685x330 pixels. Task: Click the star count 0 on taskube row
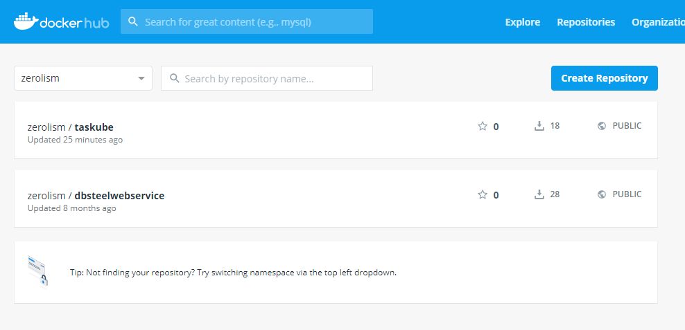[x=496, y=127]
